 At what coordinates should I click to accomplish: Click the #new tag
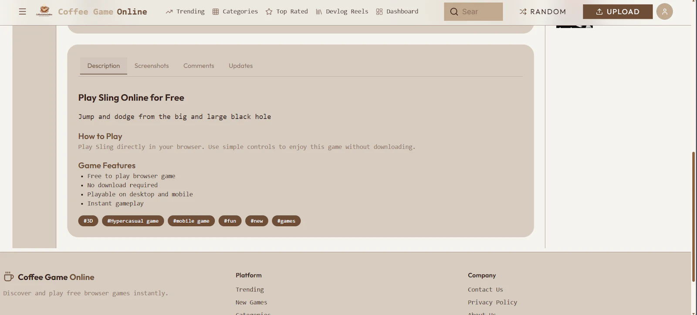(257, 221)
